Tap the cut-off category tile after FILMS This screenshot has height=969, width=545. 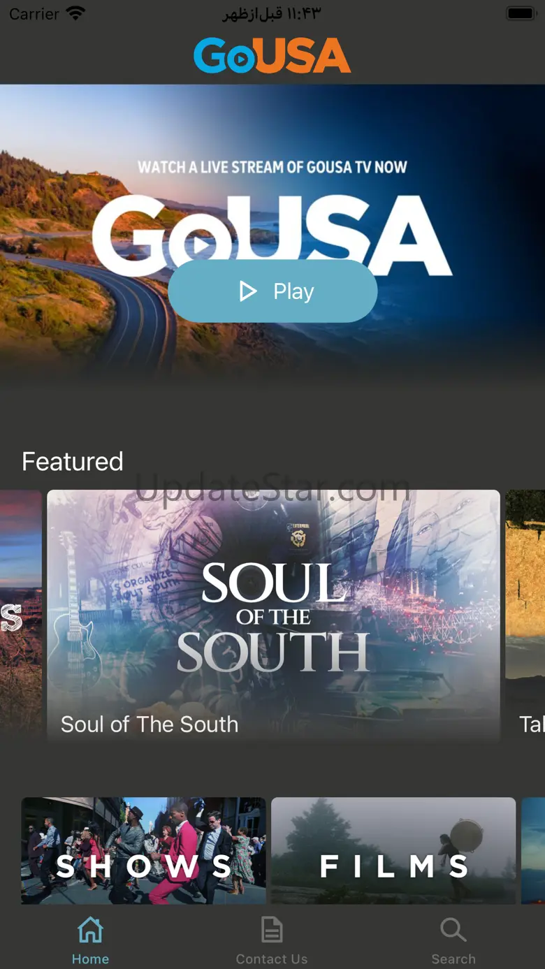[x=533, y=851]
